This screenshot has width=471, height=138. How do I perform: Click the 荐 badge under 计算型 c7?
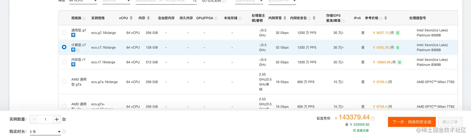pyautogui.click(x=73, y=50)
